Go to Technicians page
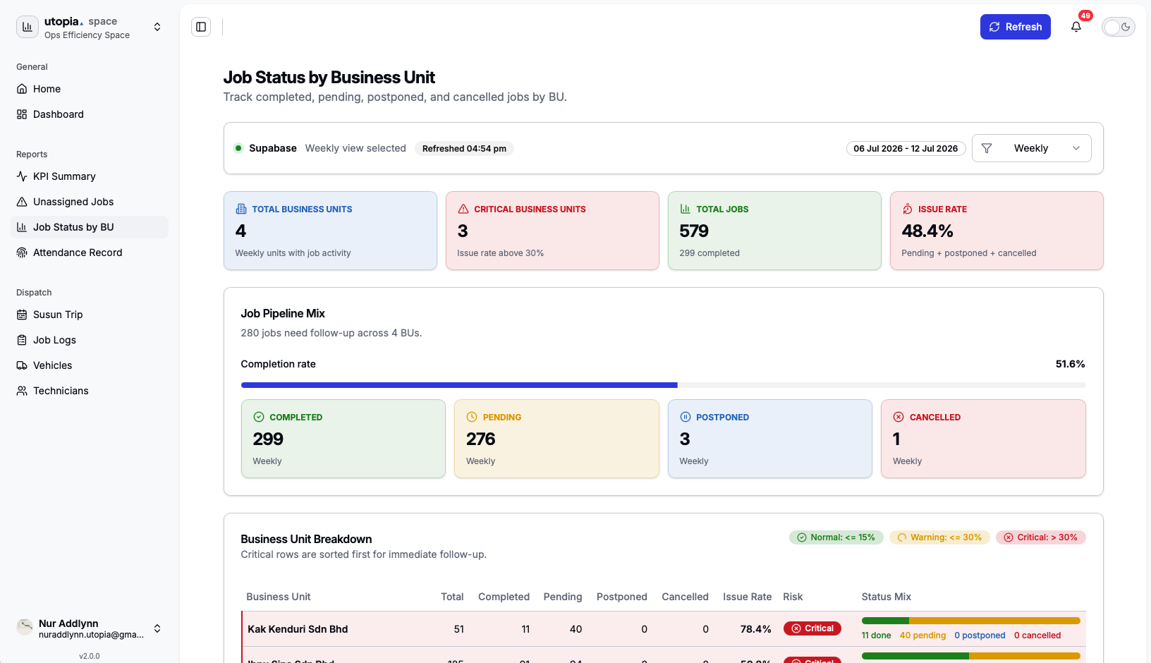 click(90, 391)
